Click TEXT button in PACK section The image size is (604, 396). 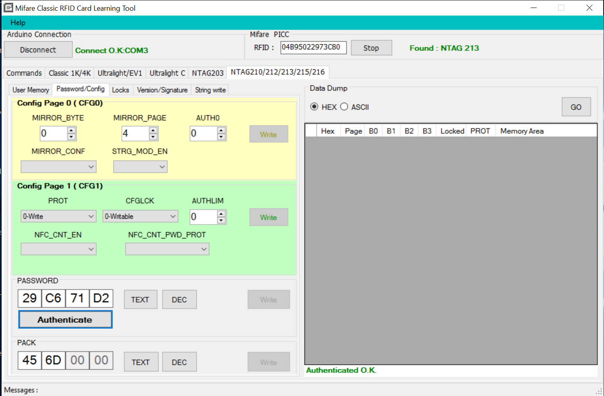click(x=141, y=362)
